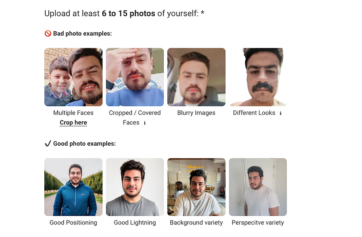The height and width of the screenshot is (237, 362).
Task: View the Background variety example photo
Action: [x=196, y=187]
